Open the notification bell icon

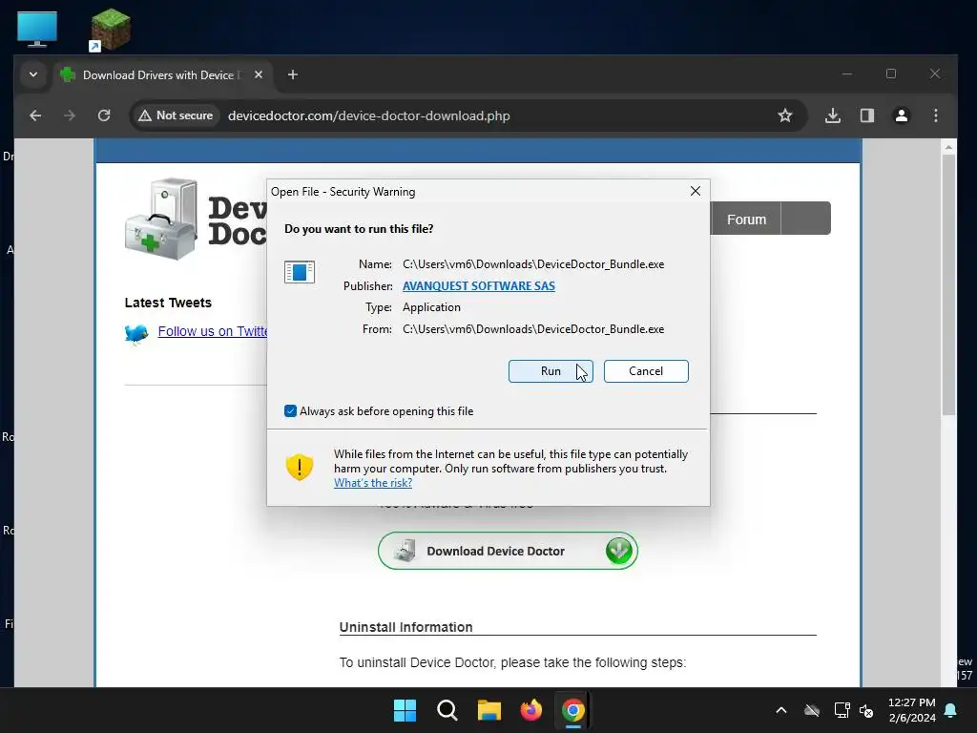point(951,710)
